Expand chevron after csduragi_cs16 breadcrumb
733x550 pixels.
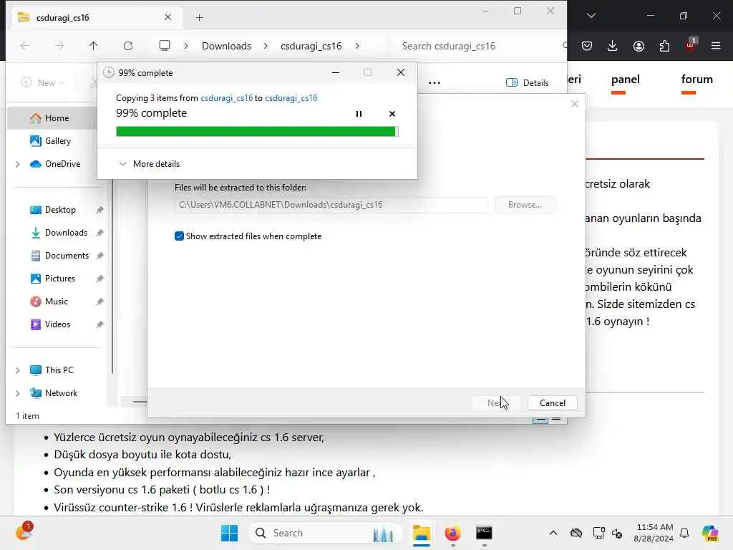(x=357, y=46)
